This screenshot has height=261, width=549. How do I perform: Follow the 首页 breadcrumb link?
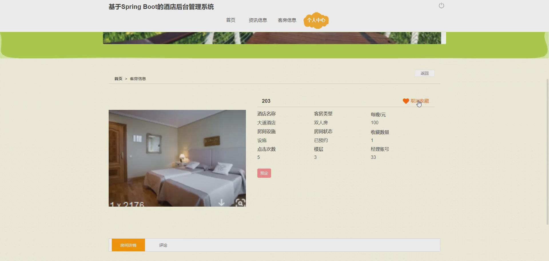click(x=118, y=78)
